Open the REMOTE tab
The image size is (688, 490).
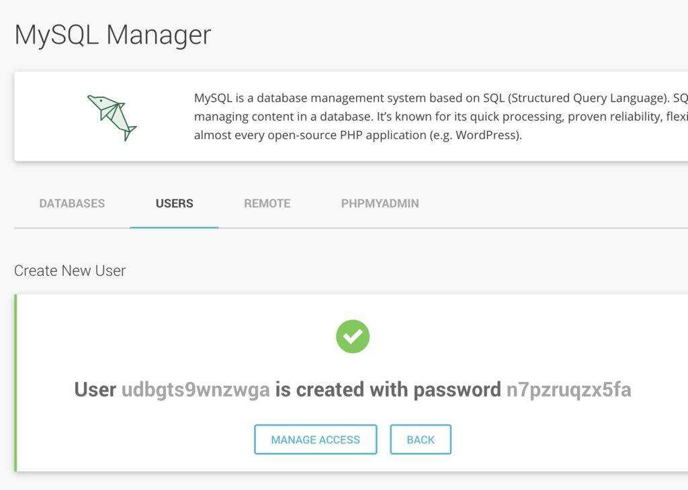[267, 203]
